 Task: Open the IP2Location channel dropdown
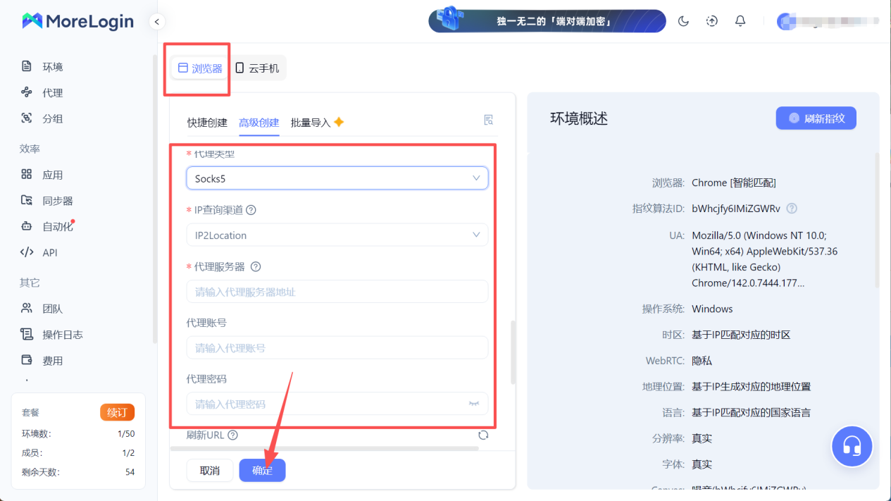pos(337,235)
